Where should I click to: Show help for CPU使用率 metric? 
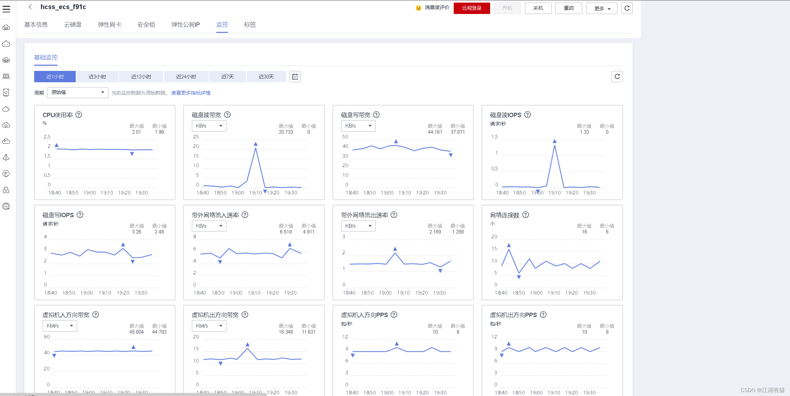(79, 115)
